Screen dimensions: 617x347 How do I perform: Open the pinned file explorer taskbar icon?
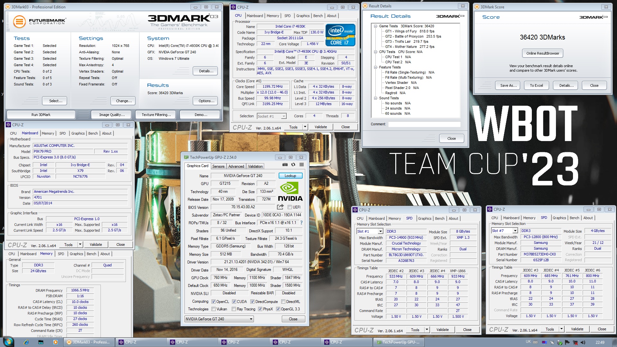coord(41,342)
